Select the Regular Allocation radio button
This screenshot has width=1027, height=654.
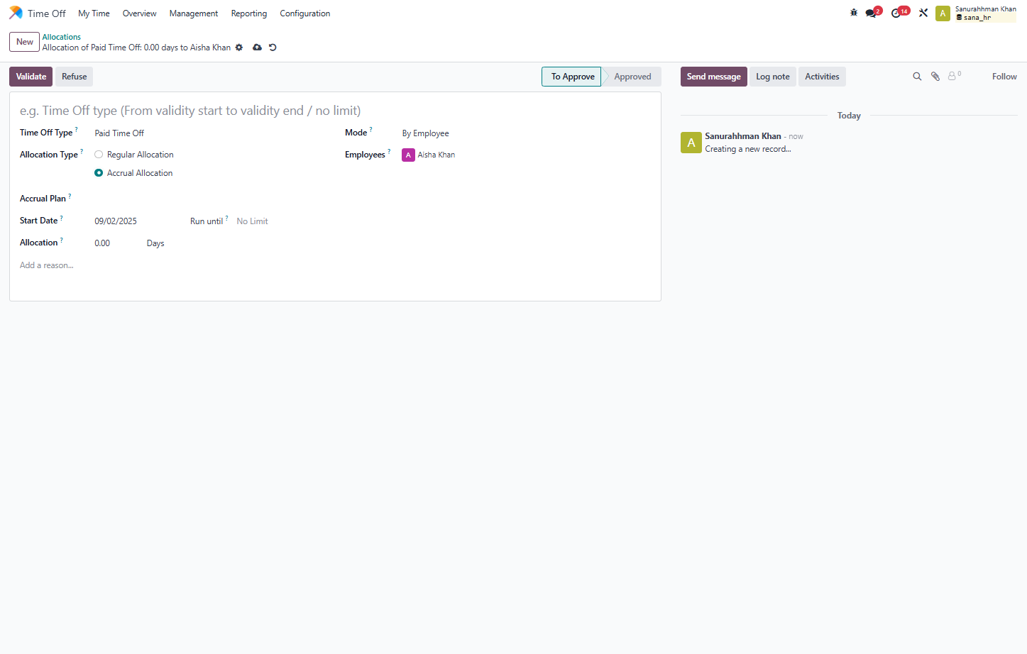(x=99, y=155)
